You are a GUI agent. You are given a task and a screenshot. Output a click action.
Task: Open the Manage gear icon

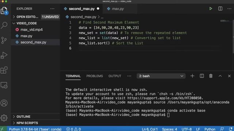pyautogui.click(x=4, y=118)
